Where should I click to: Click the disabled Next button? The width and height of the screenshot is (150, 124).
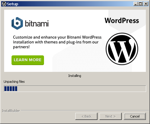point(110,116)
